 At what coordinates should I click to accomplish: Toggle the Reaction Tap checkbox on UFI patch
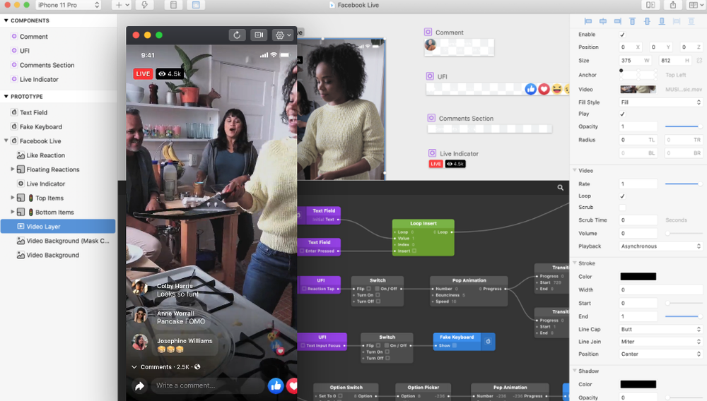pyautogui.click(x=304, y=289)
